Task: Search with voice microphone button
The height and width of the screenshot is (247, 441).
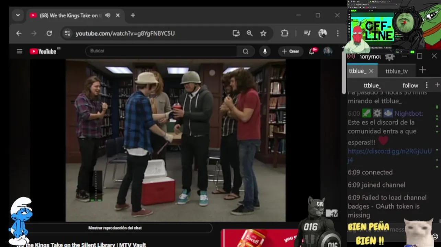Action: click(x=265, y=51)
